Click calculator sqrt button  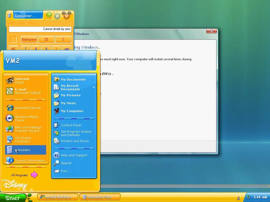(67, 48)
